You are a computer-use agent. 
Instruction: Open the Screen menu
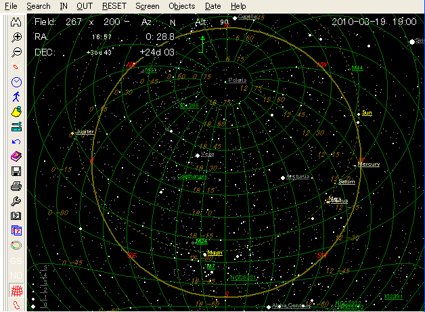point(148,6)
